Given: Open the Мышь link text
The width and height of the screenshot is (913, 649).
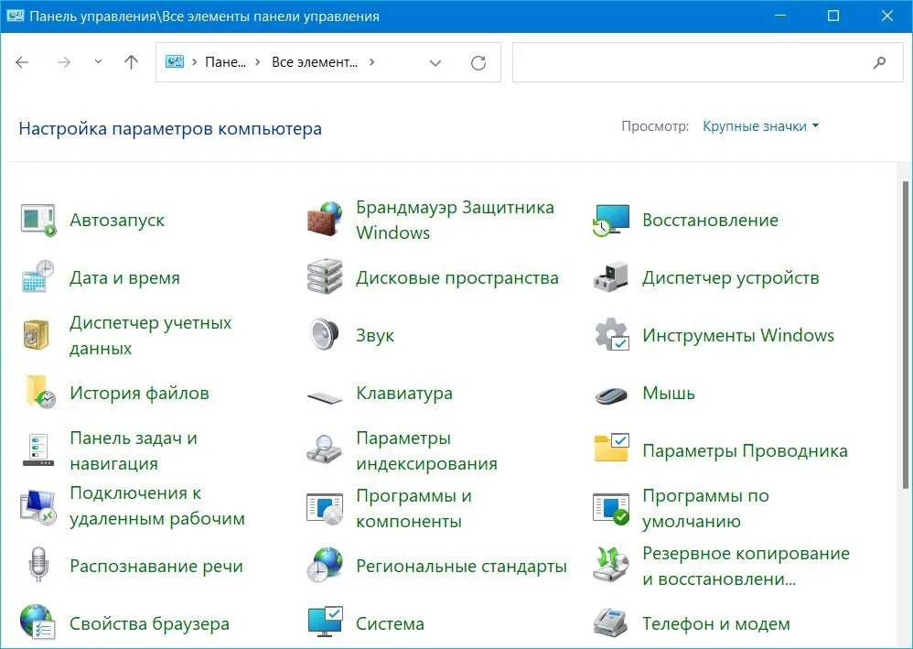Looking at the screenshot, I should [669, 394].
